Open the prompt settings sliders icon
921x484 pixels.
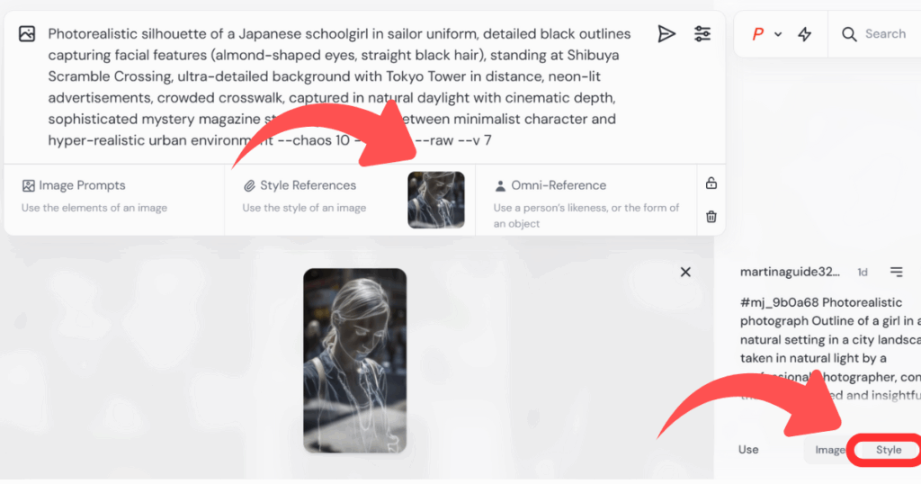(702, 34)
